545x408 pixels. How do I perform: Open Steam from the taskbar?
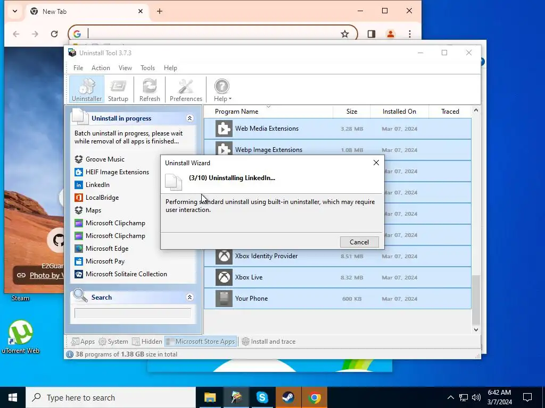[288, 397]
